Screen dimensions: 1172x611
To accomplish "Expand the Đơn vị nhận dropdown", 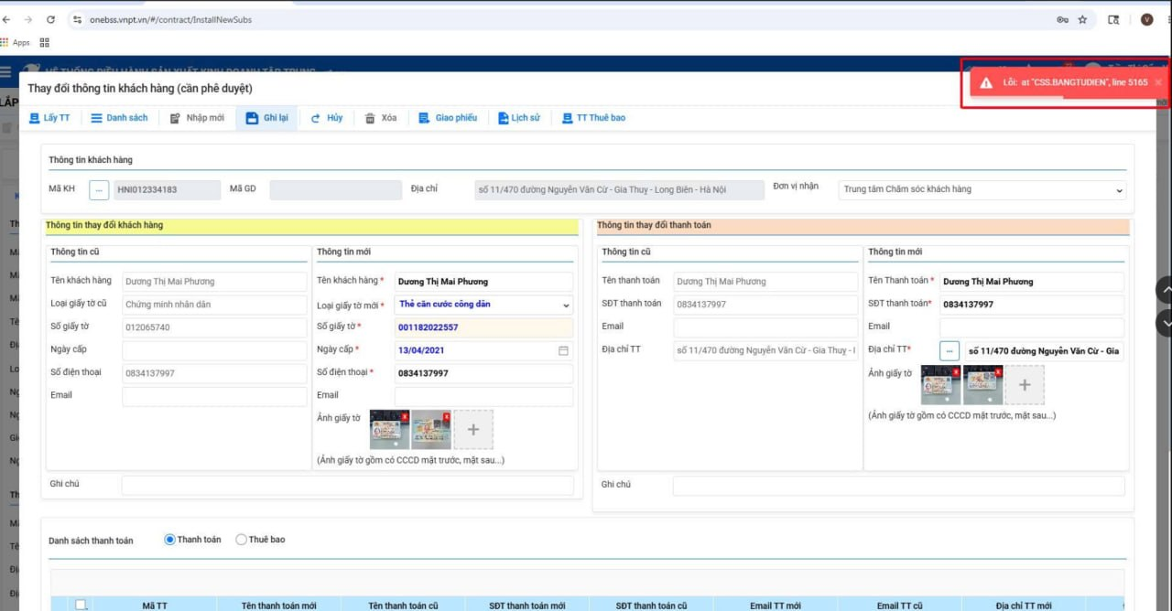I will 982,189.
